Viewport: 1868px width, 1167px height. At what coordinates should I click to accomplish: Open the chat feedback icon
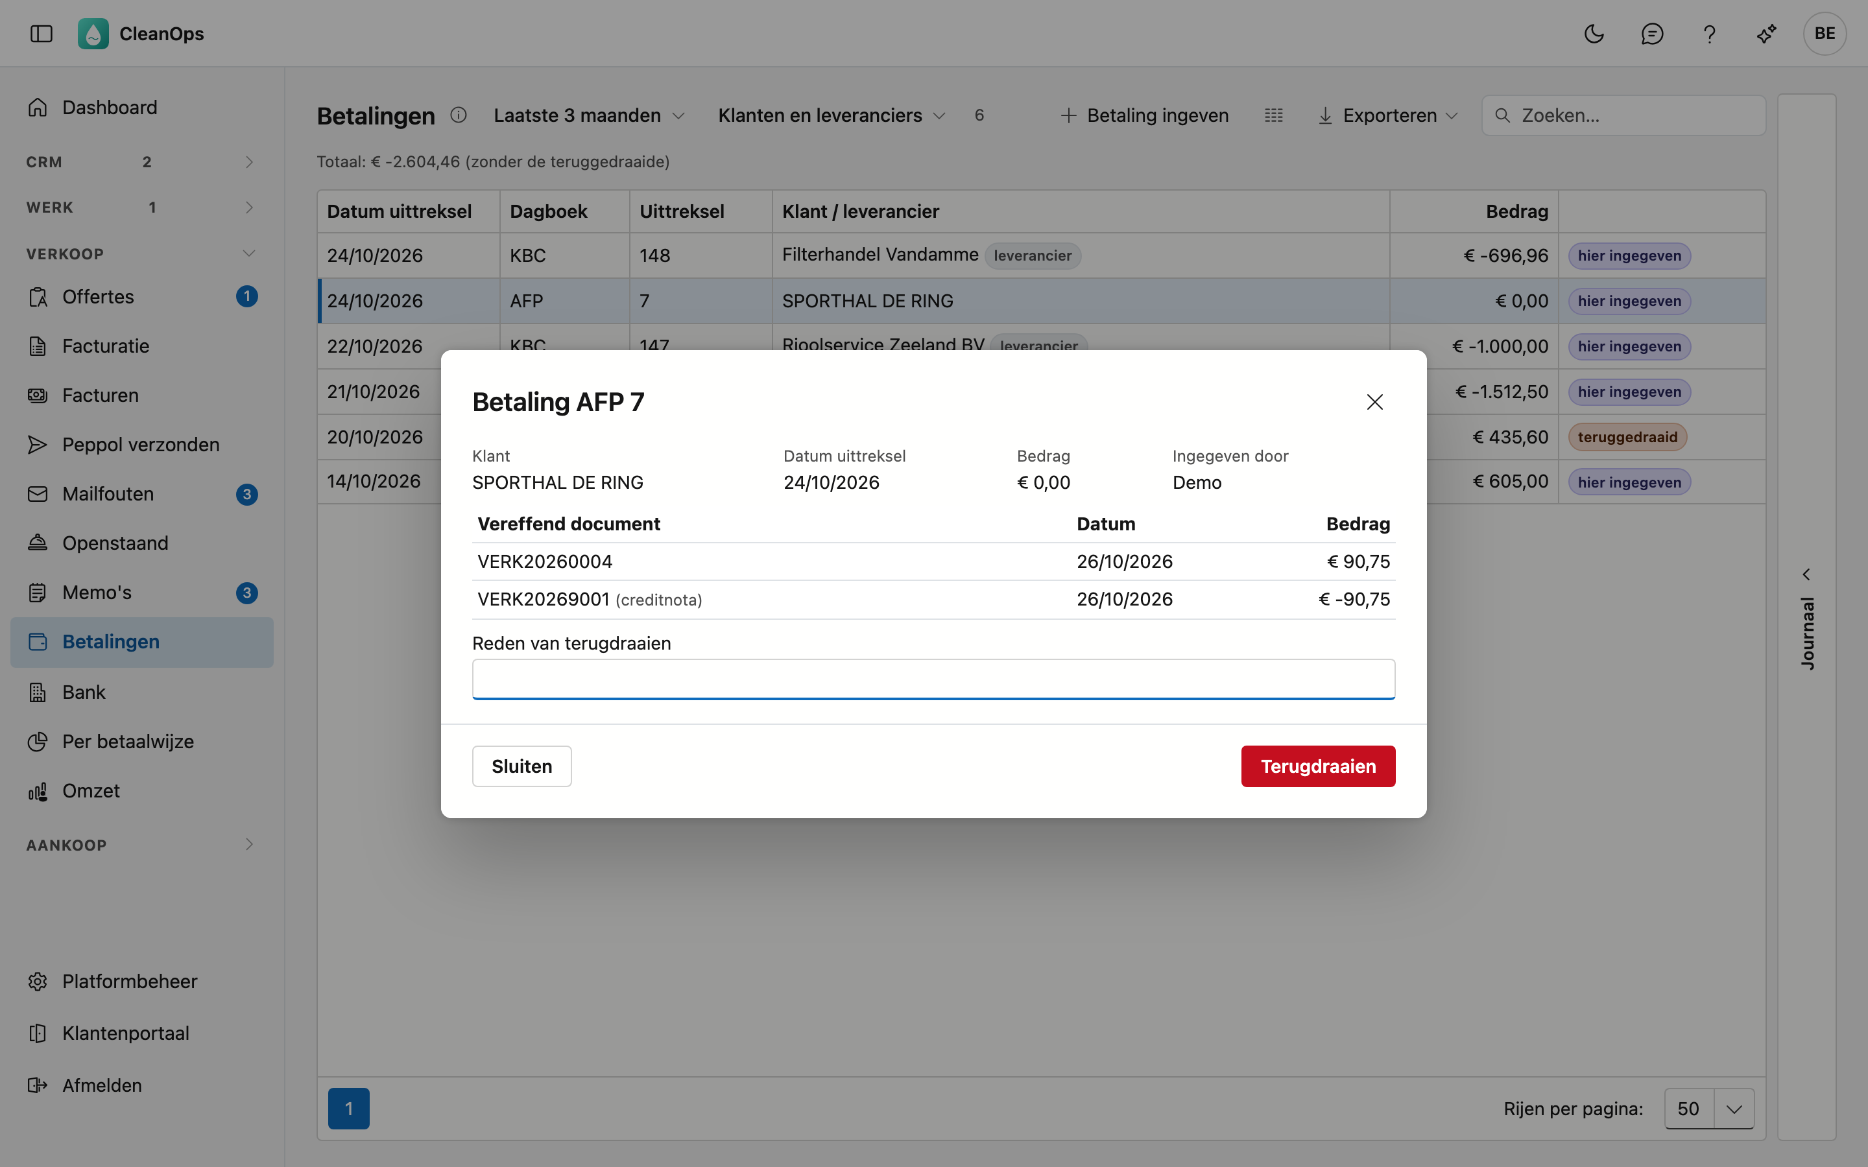pyautogui.click(x=1652, y=34)
